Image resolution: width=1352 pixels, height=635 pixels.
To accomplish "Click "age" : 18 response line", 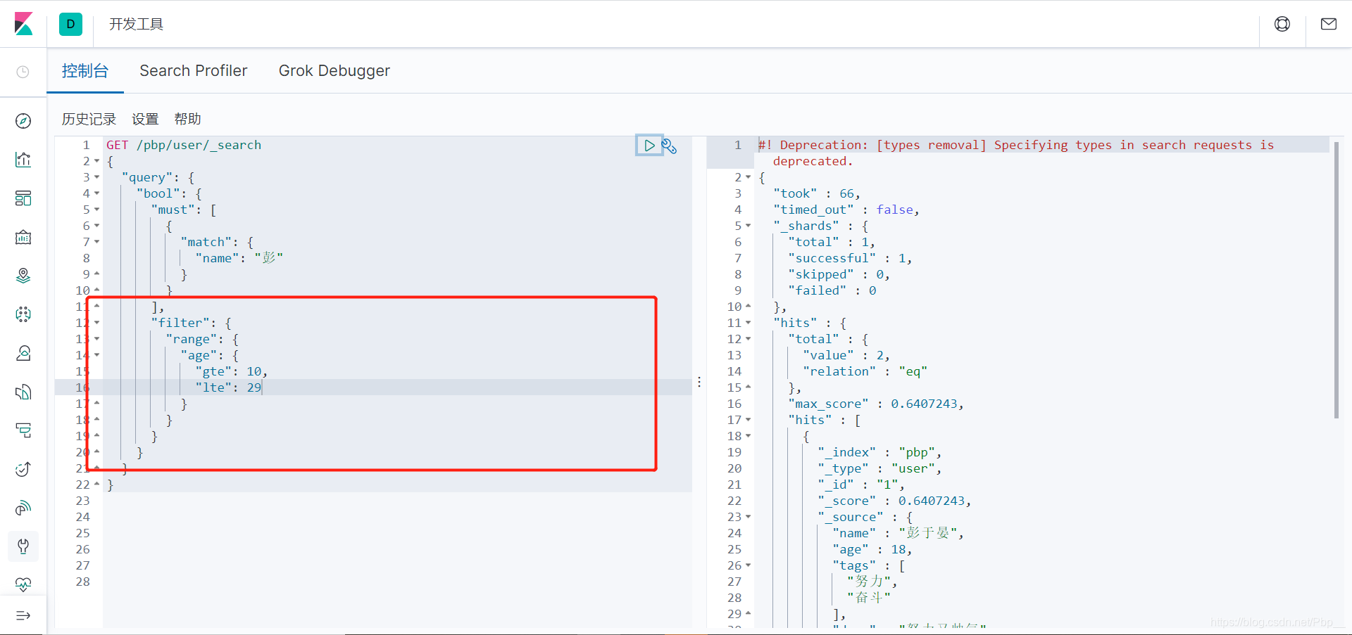I will 872,549.
